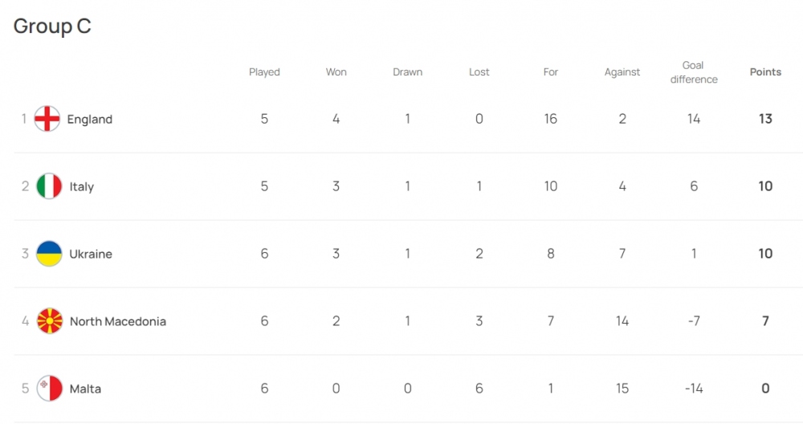The image size is (803, 424).
Task: Click the Malta flag icon
Action: click(49, 389)
